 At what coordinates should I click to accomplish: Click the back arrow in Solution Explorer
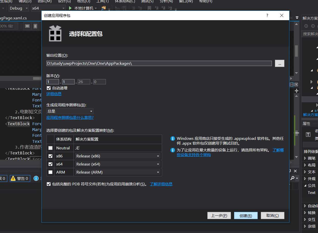coord(306,26)
